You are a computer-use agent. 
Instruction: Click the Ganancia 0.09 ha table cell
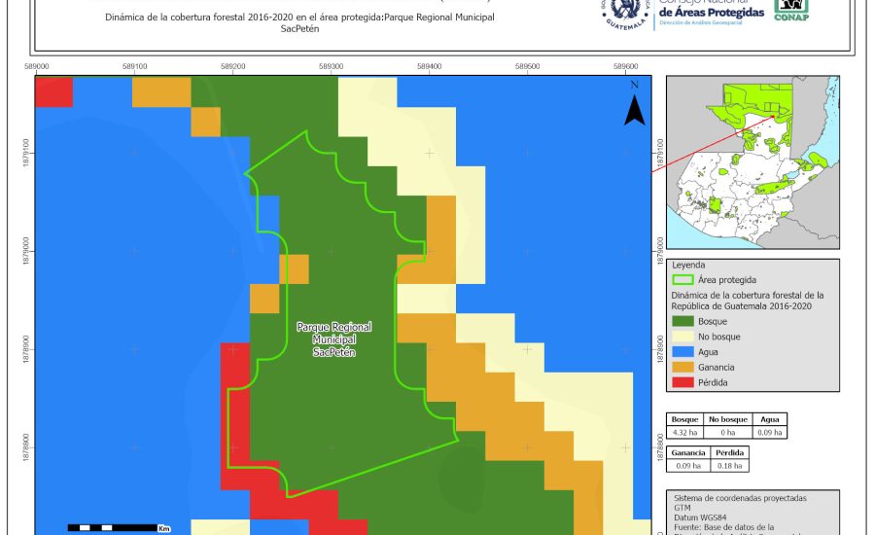[688, 466]
